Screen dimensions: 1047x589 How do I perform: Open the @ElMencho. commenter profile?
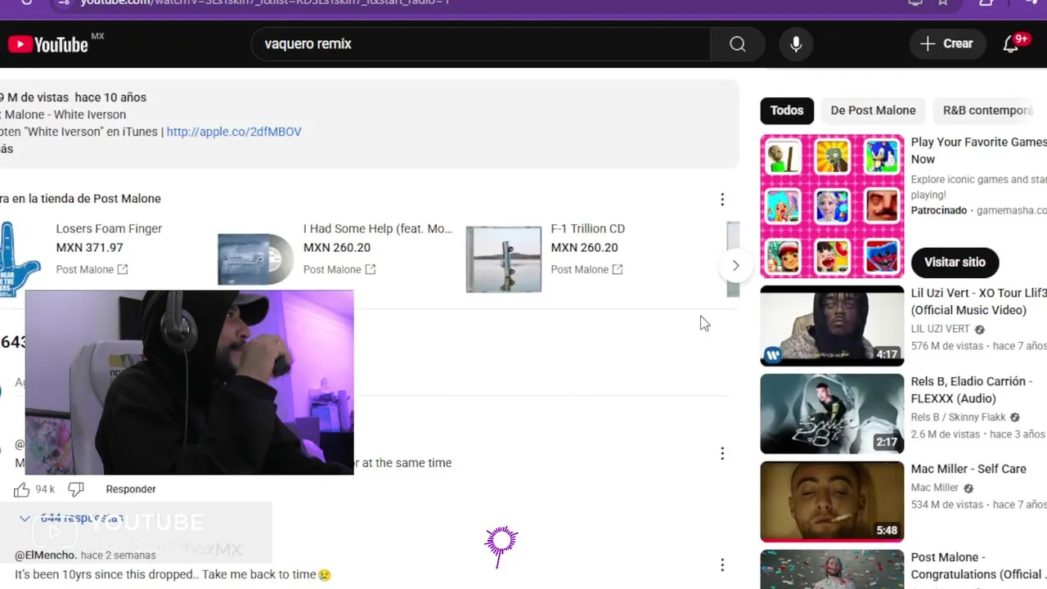click(46, 555)
